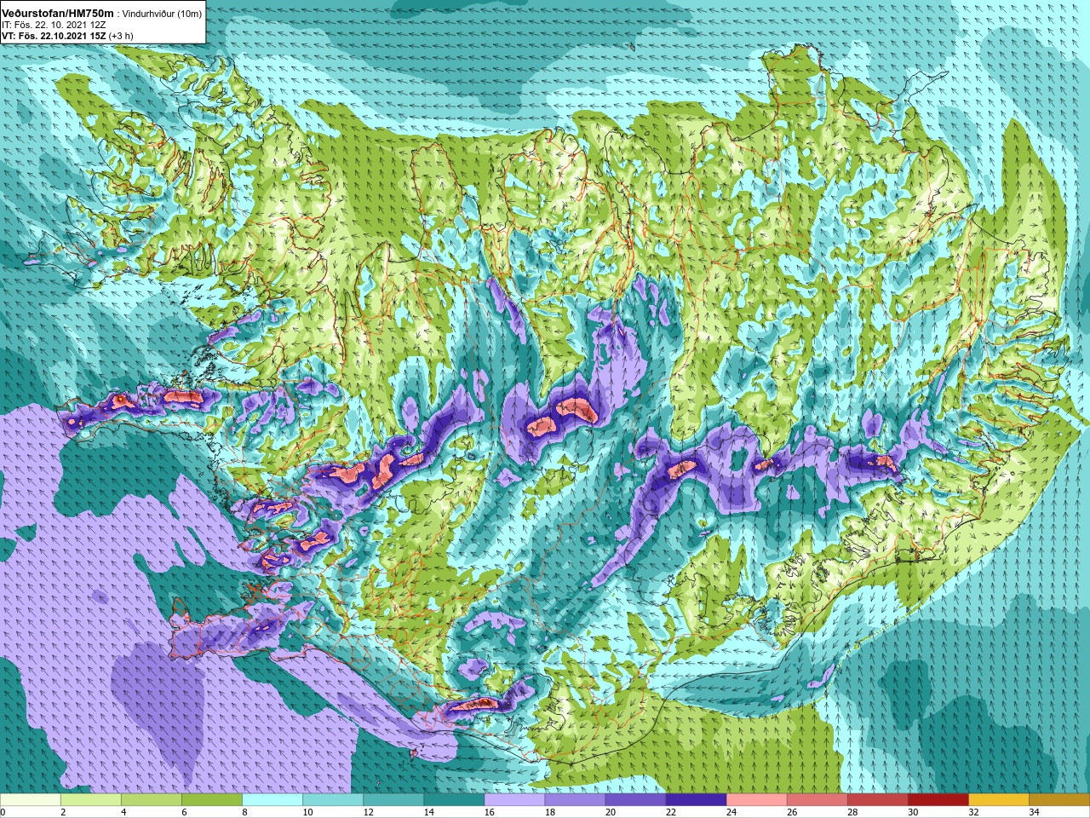This screenshot has width=1090, height=818.
Task: Click the "IT: Fös. 22. 10. 2021 12Z" line
Action: point(53,26)
